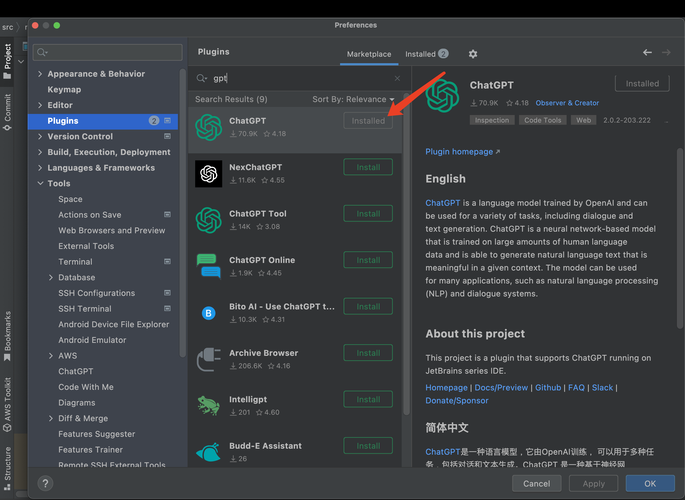Click project-level icon beside Version Control
The image size is (685, 500).
tap(167, 136)
